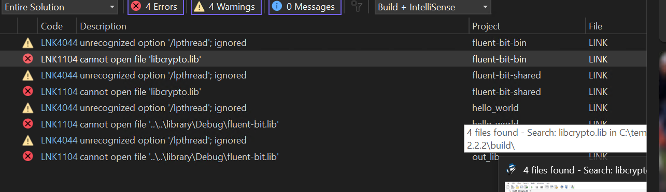666x192 pixels.
Task: Click the LNK4044 link for fluent-bit-bin
Action: (59, 43)
